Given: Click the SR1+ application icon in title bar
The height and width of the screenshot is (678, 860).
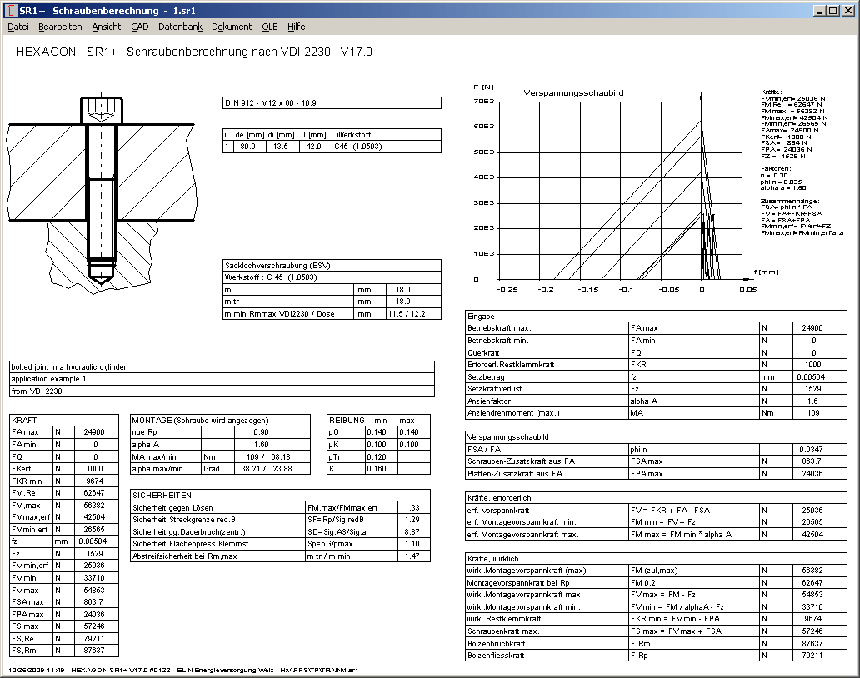Looking at the screenshot, I should pyautogui.click(x=10, y=10).
